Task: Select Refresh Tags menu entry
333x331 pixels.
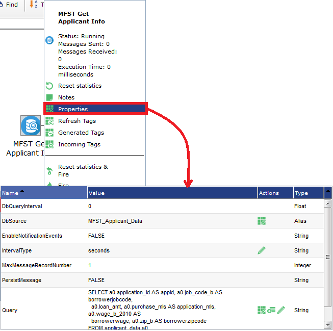Action: coord(77,121)
